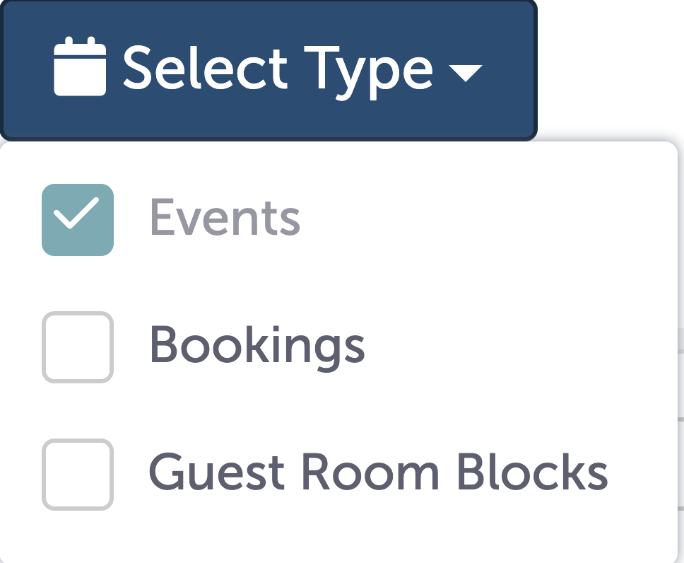
Task: Click the down caret next to Select Type
Action: pos(465,72)
